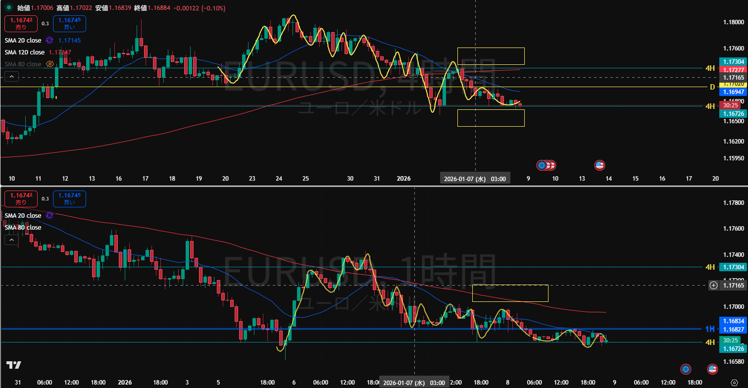The width and height of the screenshot is (748, 388).
Task: Select SMA 80 close legend in the lower chart
Action: (23, 228)
